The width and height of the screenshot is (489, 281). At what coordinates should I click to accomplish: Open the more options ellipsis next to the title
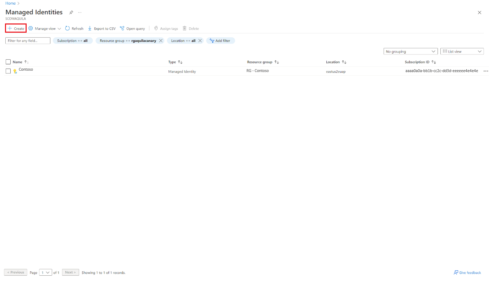(80, 12)
